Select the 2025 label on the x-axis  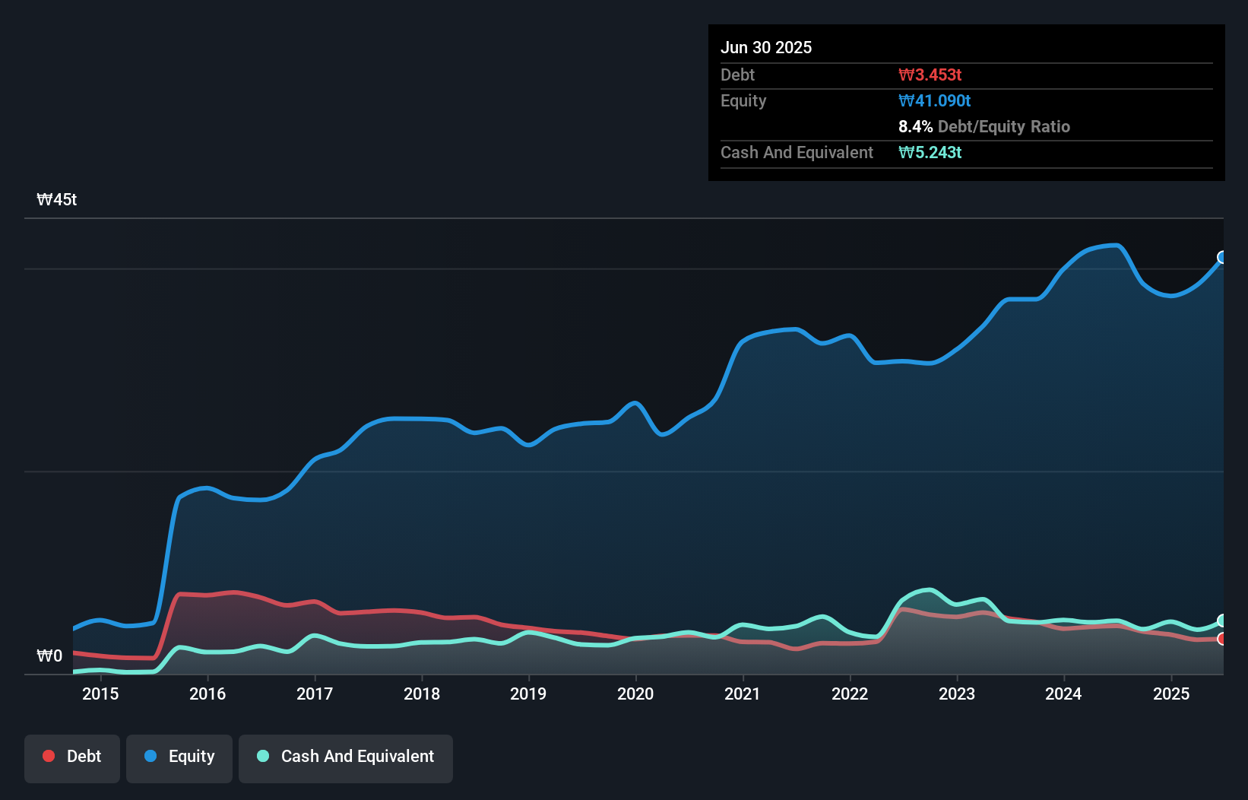[1170, 694]
